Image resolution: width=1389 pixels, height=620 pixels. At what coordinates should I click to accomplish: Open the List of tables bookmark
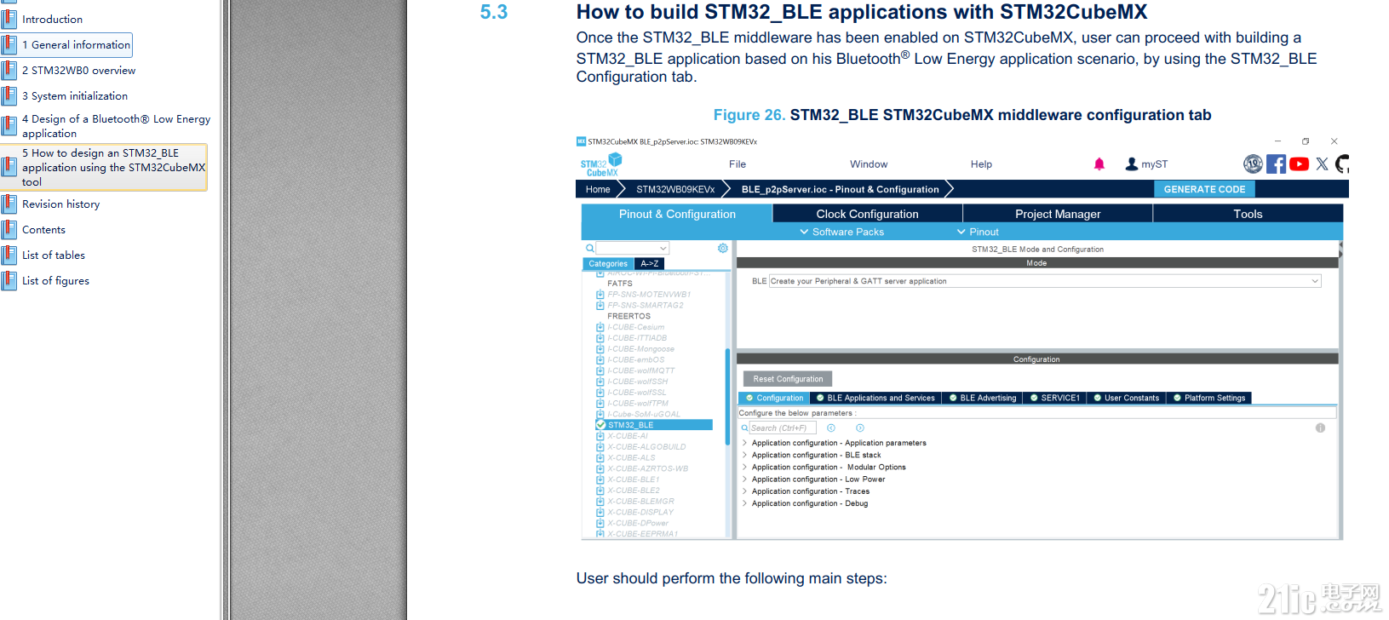click(x=54, y=255)
